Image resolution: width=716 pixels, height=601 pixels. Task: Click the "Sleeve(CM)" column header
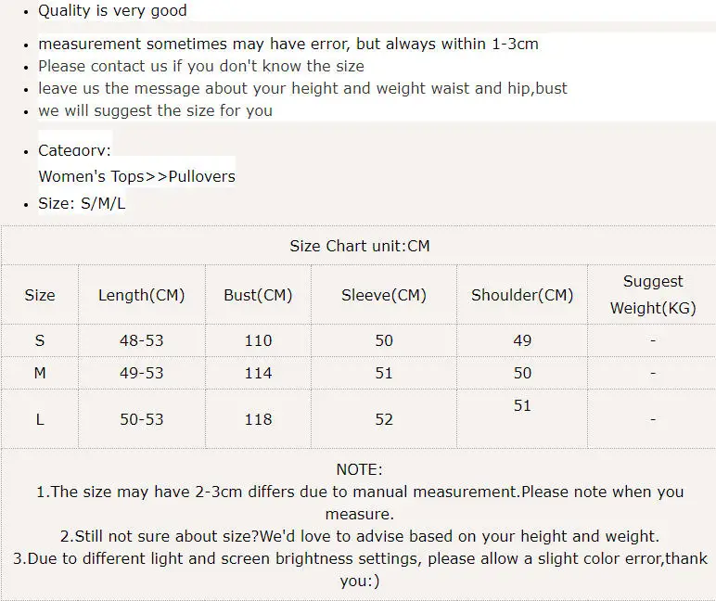click(x=384, y=295)
